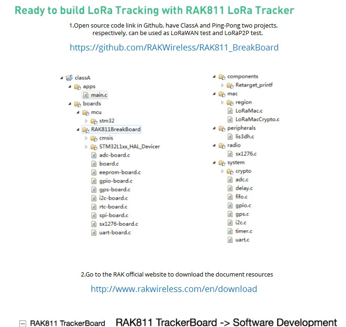Click the lis3dh.c file icon
Viewport: 346px width, 327px height.
coord(230,137)
